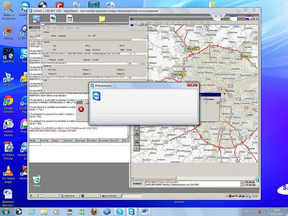Viewport: 288px width, 216px height.
Task: Open the View menu in the status window
Action: pos(55,28)
